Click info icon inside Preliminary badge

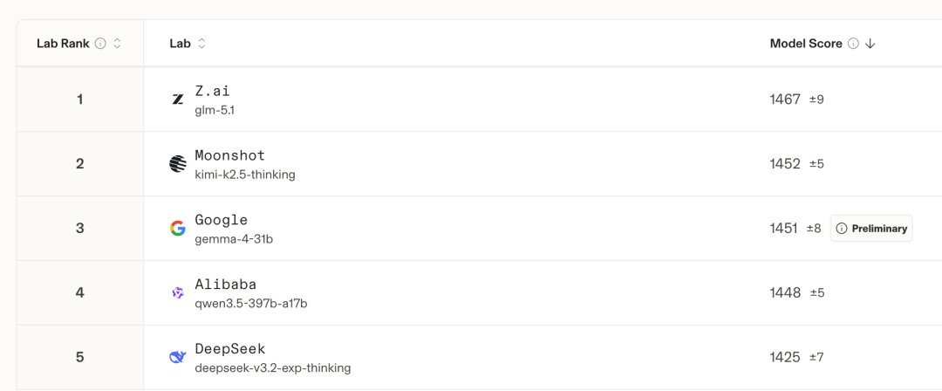pos(842,229)
